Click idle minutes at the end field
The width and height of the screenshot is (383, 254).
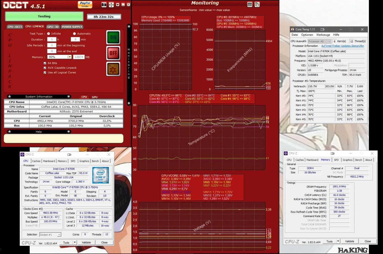[52, 51]
